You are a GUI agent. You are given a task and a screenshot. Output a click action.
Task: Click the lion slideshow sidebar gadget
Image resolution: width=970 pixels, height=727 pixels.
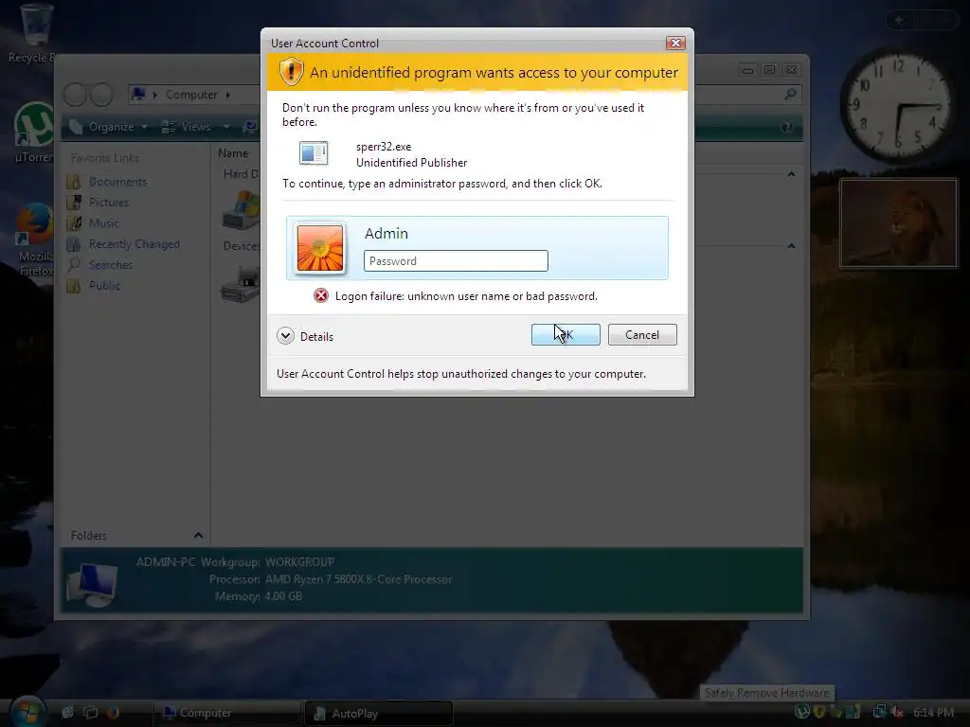click(x=898, y=223)
